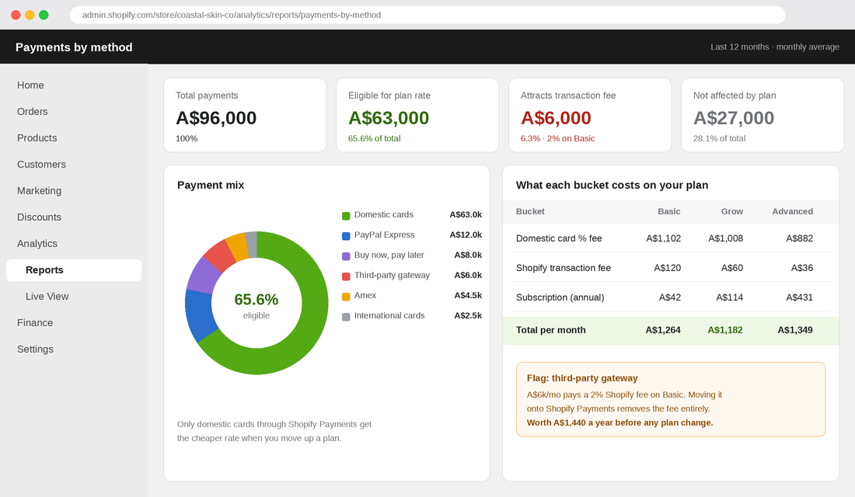The image size is (855, 497).
Task: Go to Settings in the sidebar
Action: pos(35,349)
